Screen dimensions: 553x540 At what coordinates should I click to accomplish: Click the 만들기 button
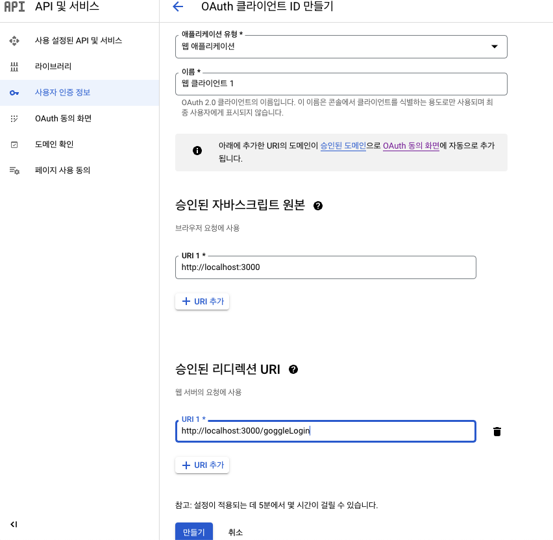193,532
